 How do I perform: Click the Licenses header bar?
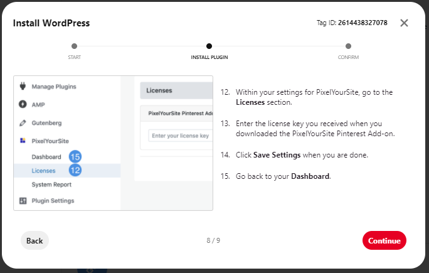[176, 90]
